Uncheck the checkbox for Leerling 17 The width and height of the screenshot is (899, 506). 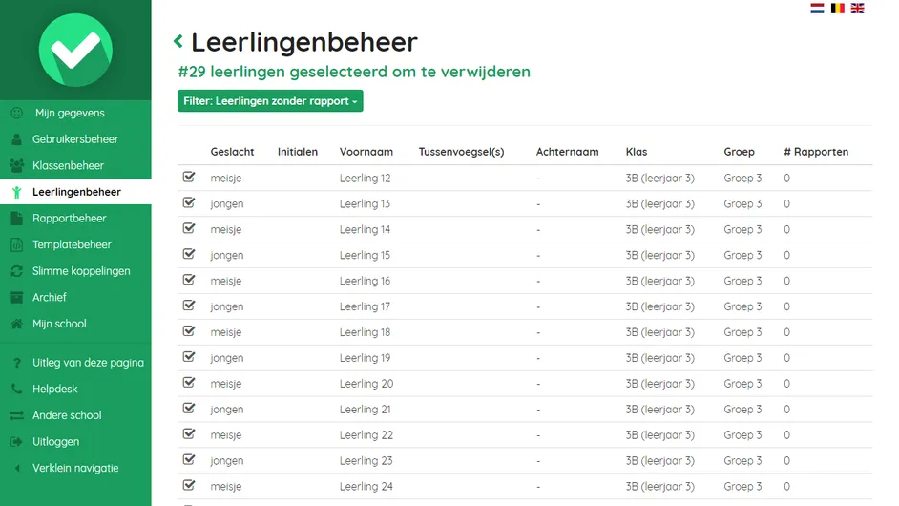coord(189,306)
